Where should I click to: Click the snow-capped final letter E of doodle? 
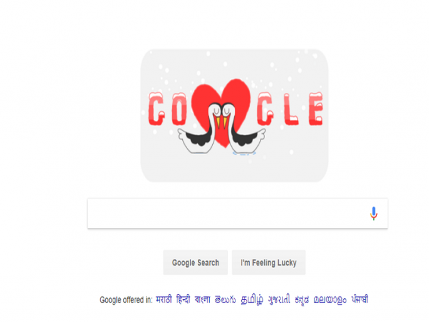pyautogui.click(x=316, y=109)
